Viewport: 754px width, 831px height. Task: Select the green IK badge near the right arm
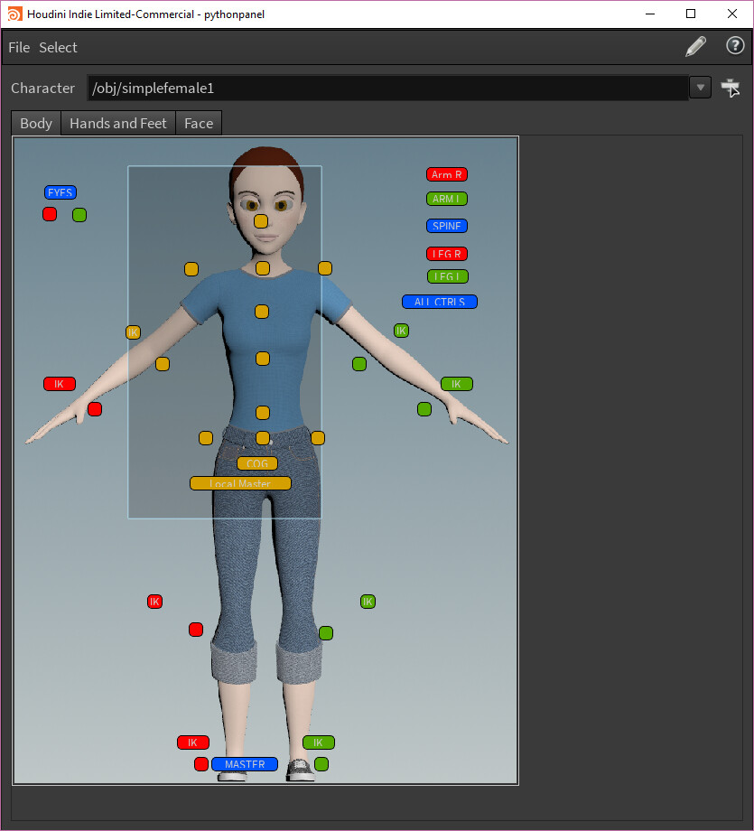[x=457, y=383]
